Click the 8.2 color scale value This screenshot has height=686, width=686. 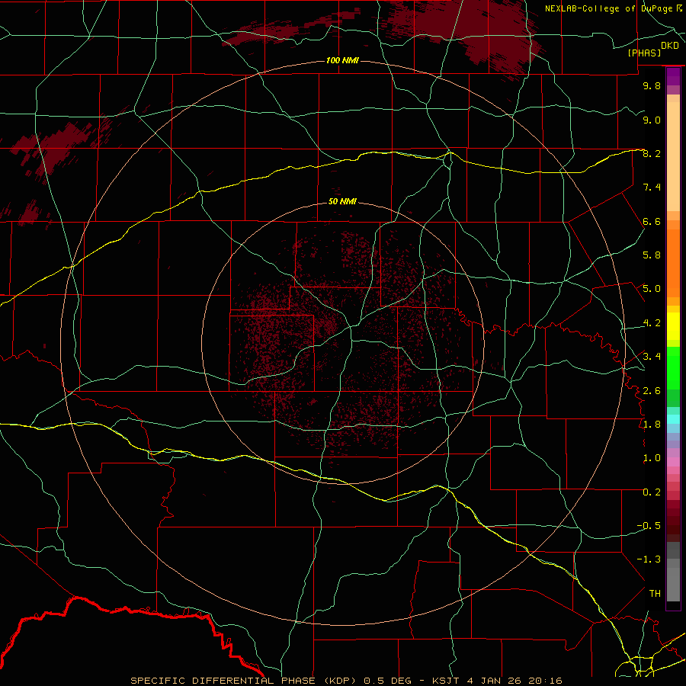[652, 153]
